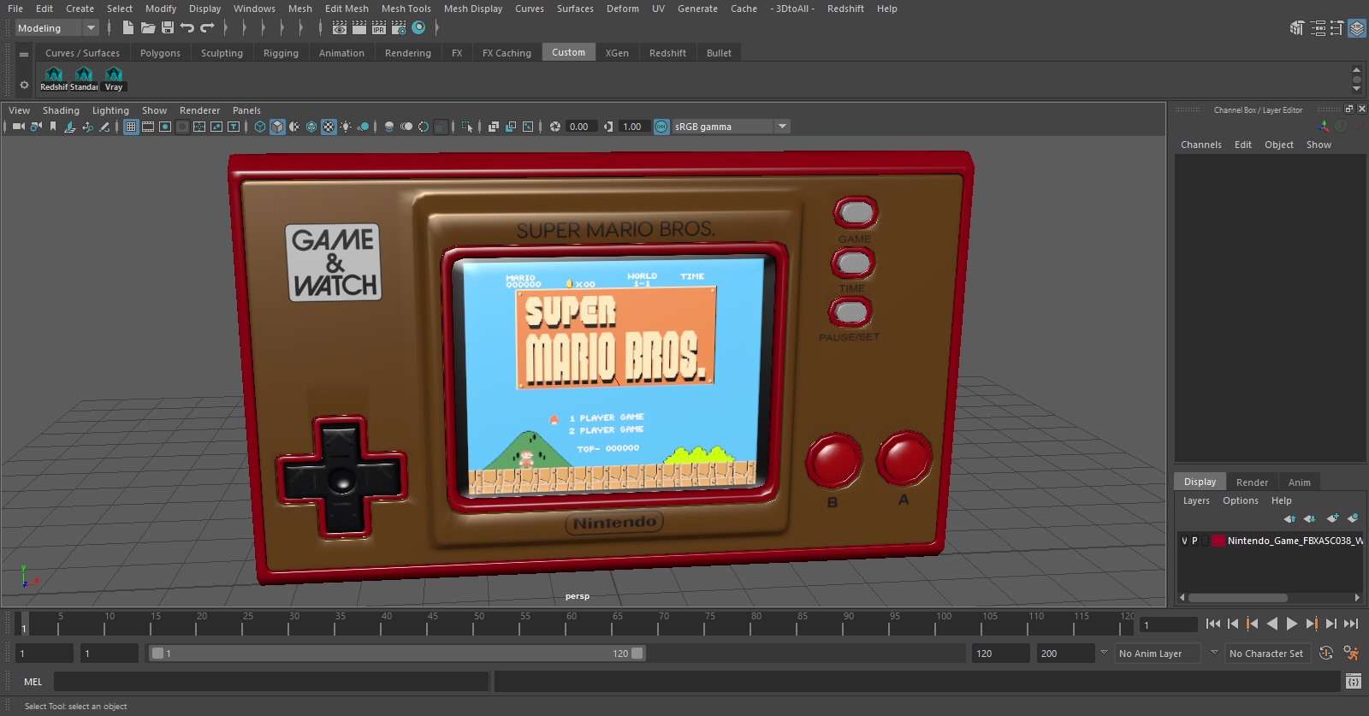The image size is (1369, 716).
Task: Click the MEL command input field
Action: coord(270,682)
